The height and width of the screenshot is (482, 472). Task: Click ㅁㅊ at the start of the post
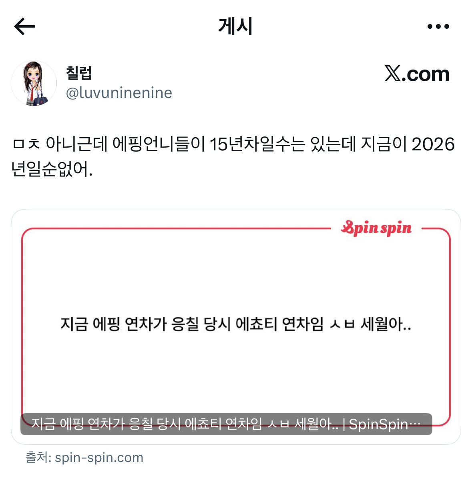click(x=26, y=144)
